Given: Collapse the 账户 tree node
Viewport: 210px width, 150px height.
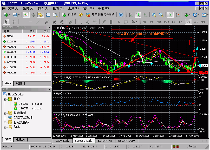Looking at the screenshot, I should coord(5,99).
